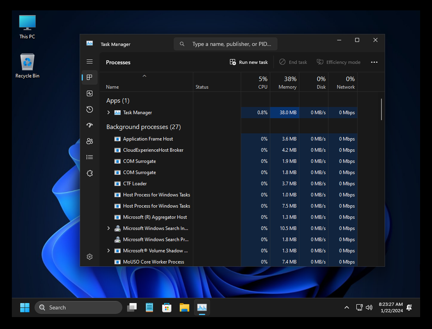Click the 38.0 MB memory cell

point(285,113)
